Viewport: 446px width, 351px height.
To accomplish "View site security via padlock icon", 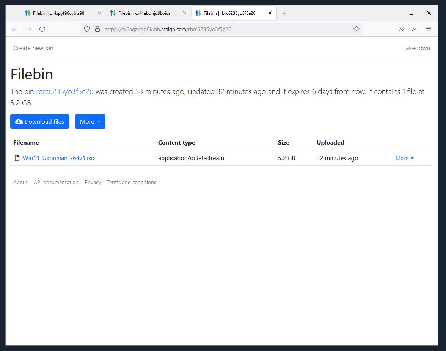I will tap(97, 29).
